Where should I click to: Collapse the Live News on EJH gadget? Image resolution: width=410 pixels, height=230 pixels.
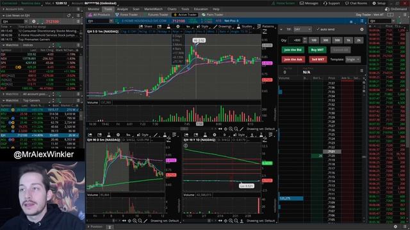coord(3,15)
